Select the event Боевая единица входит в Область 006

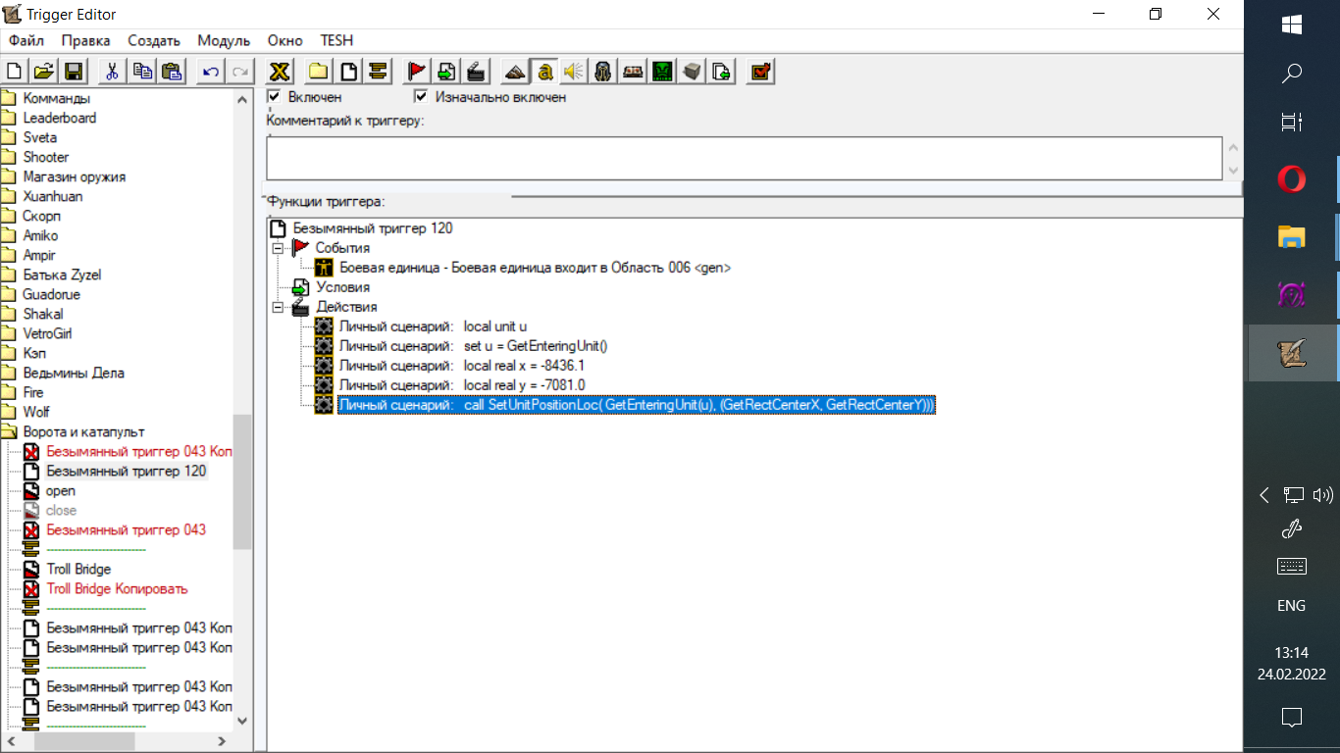[x=535, y=268]
